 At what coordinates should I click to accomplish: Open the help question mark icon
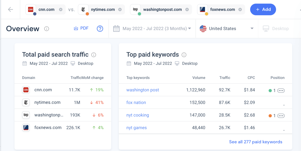tap(100, 29)
